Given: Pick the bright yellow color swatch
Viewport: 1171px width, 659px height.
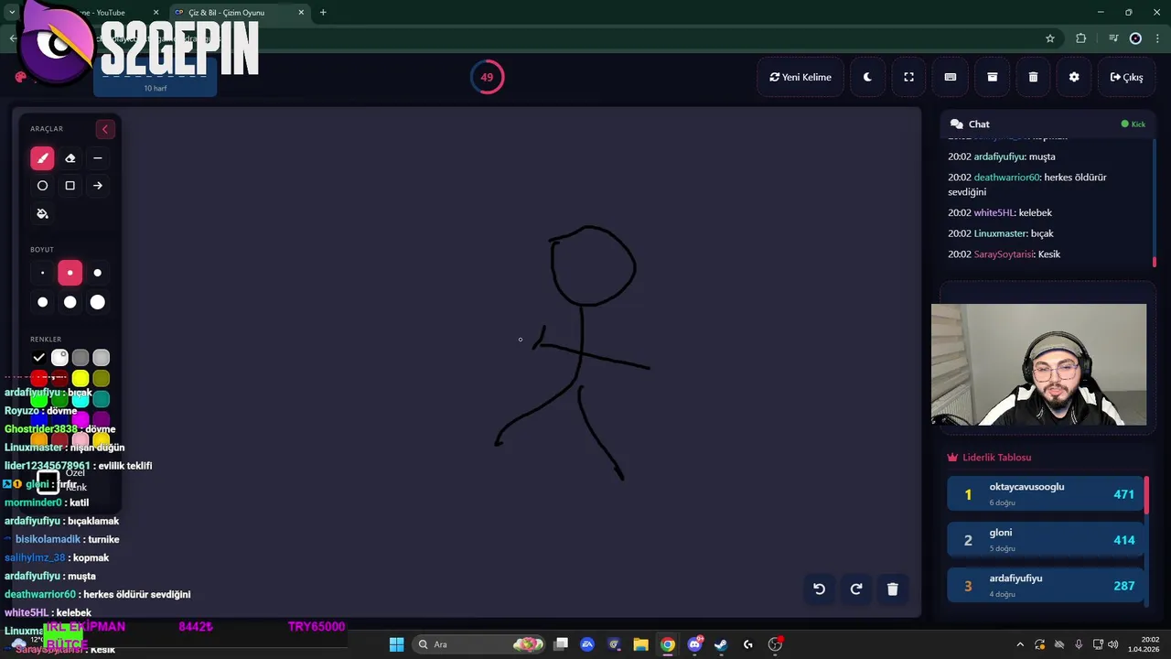Looking at the screenshot, I should [81, 379].
